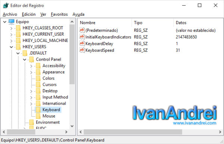Viewport: 224px width, 144px height.
Task: Maximize the Editor del Registro window
Action: (200, 6)
